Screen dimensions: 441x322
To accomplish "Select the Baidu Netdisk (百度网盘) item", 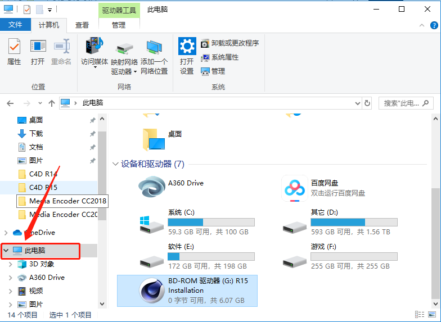I will pyautogui.click(x=323, y=188).
